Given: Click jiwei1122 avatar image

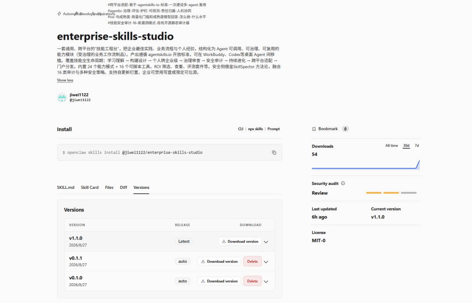Looking at the screenshot, I should 62,98.
